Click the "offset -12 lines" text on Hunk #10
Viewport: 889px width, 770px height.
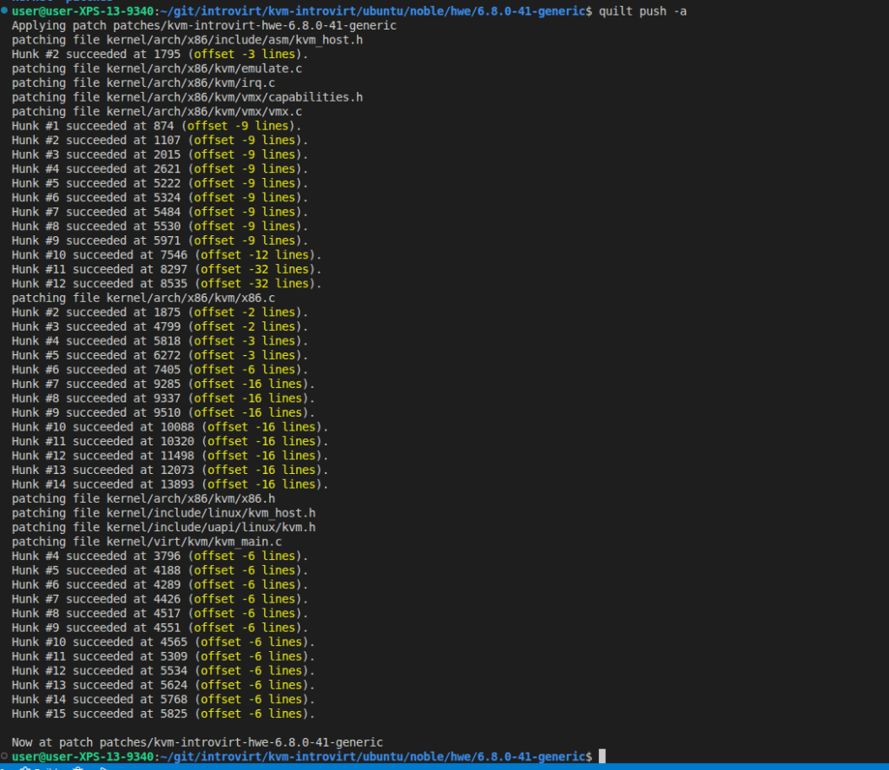point(258,255)
